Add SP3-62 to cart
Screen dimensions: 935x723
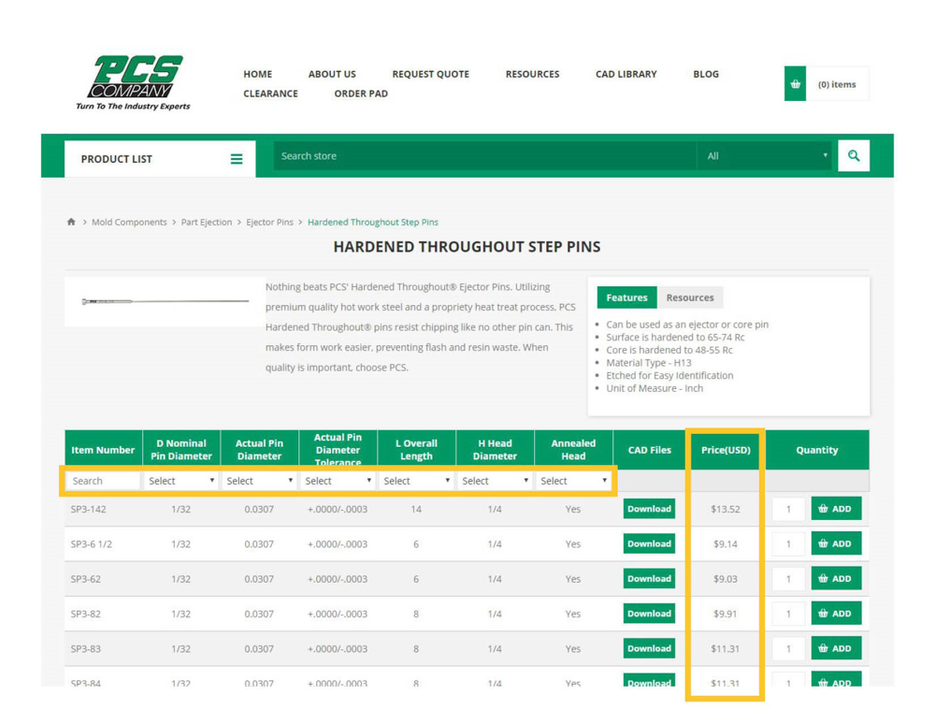[835, 579]
